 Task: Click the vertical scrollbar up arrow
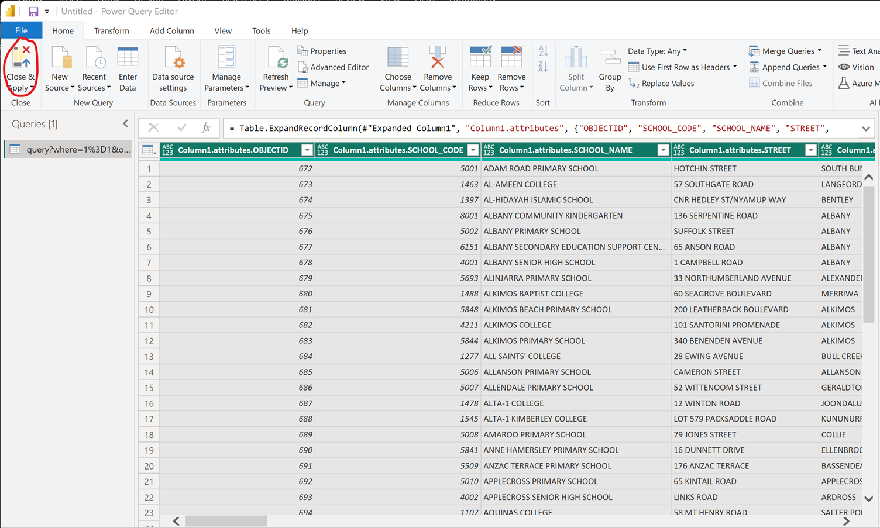click(869, 177)
